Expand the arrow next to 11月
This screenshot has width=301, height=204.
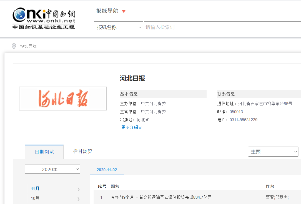click(78, 189)
